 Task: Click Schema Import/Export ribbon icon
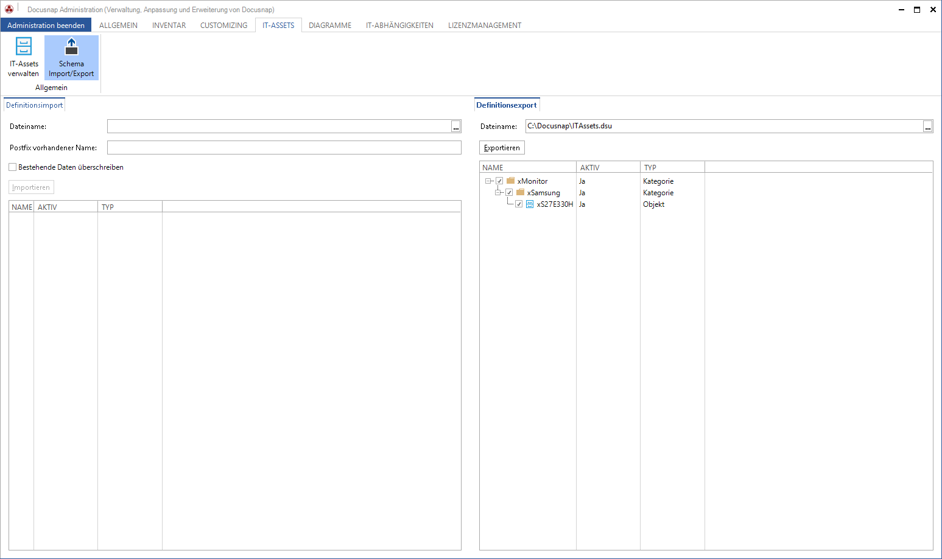pos(71,58)
